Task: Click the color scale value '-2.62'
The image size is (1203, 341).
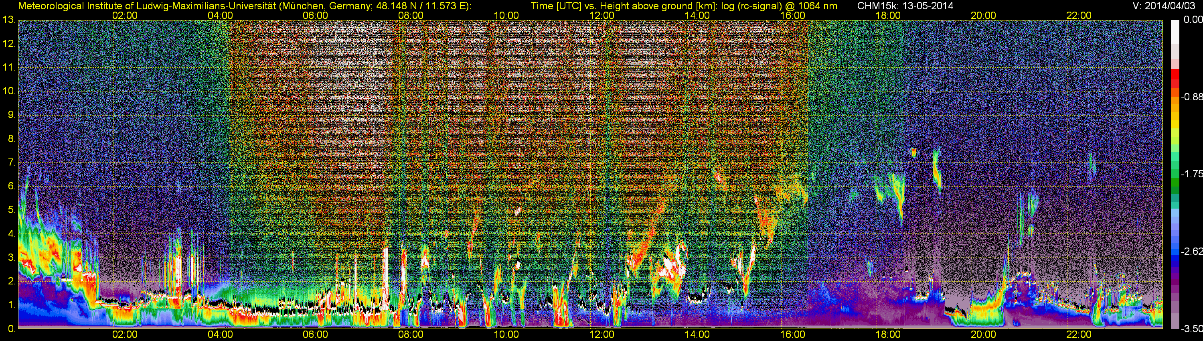Action: 1191,251
